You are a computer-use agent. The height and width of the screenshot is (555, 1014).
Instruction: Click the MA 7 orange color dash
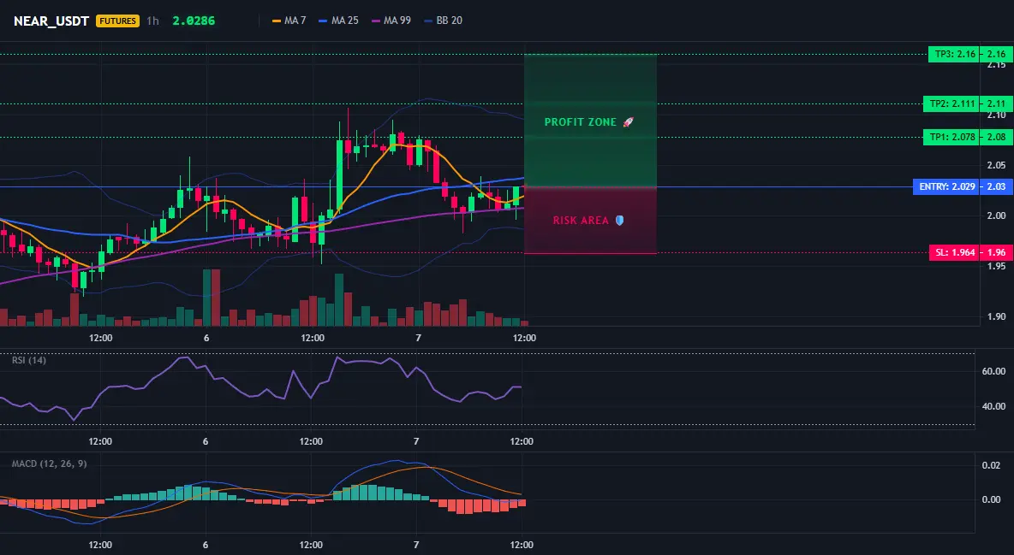[x=277, y=21]
